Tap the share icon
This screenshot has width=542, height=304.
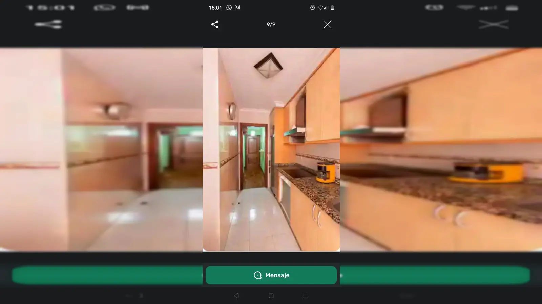[215, 24]
